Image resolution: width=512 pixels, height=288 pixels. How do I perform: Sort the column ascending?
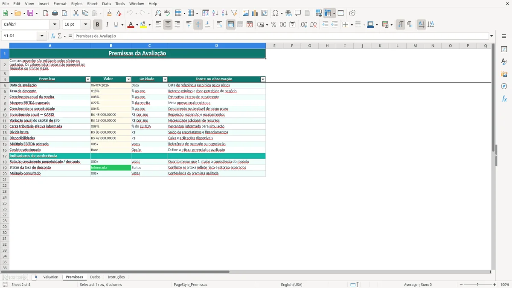click(215, 13)
